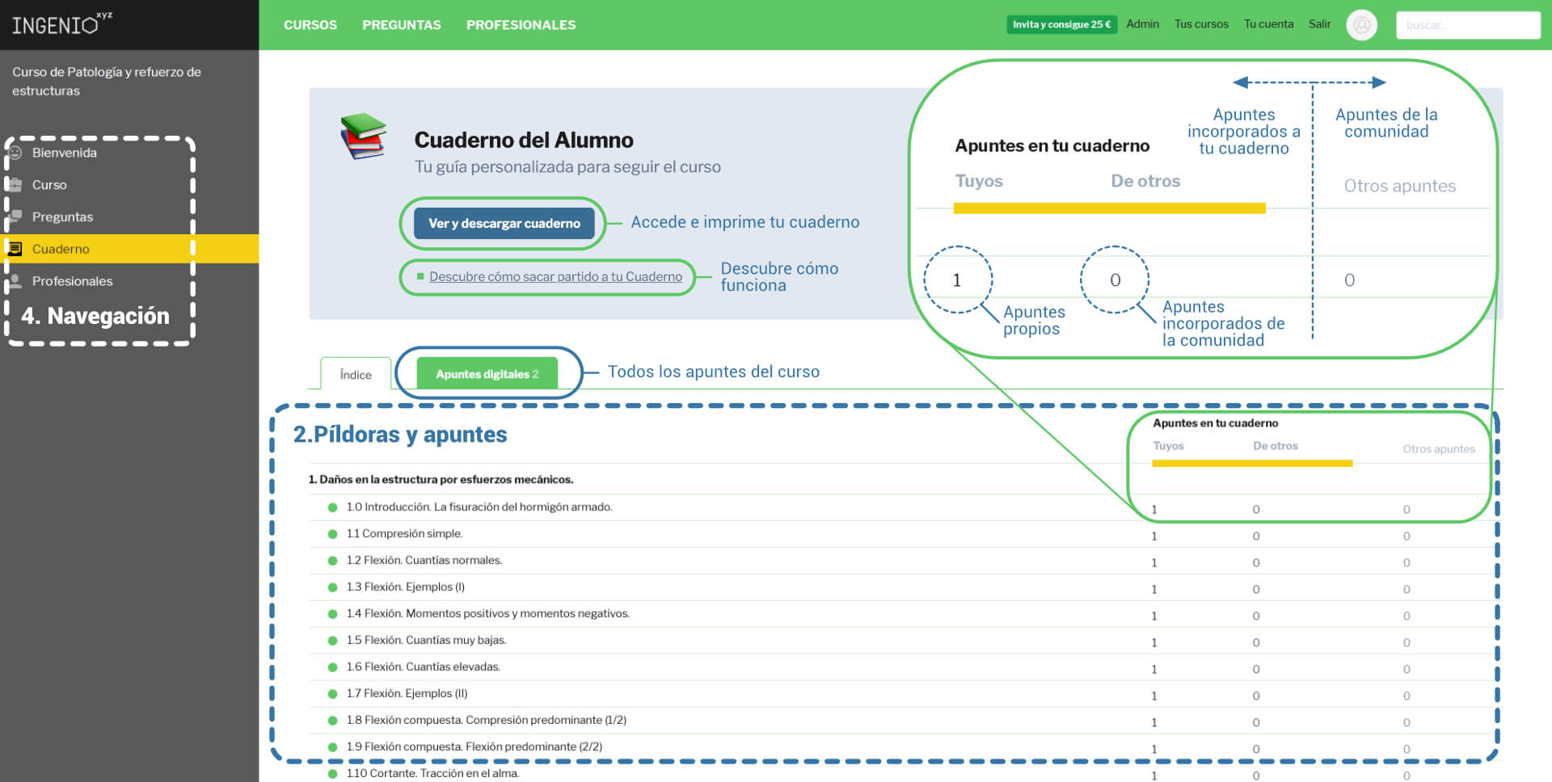This screenshot has height=782, width=1552.
Task: Click green dot beside 1.10 Cortante
Action: pyautogui.click(x=332, y=774)
